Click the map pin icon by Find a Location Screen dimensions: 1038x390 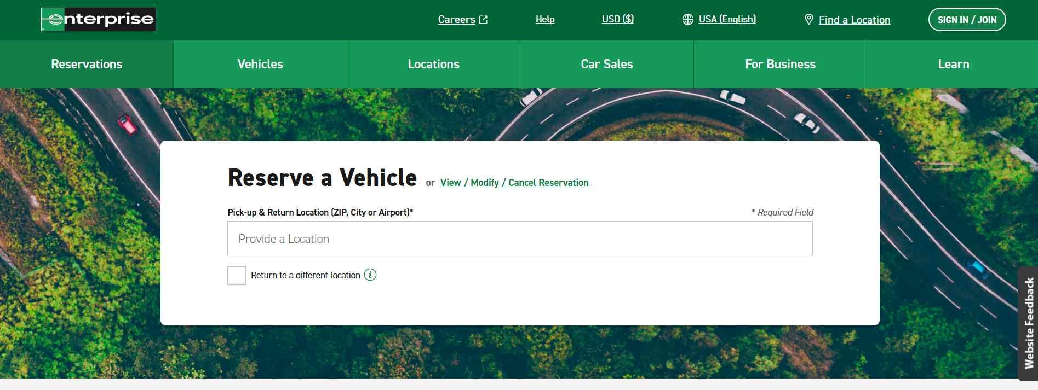point(808,20)
